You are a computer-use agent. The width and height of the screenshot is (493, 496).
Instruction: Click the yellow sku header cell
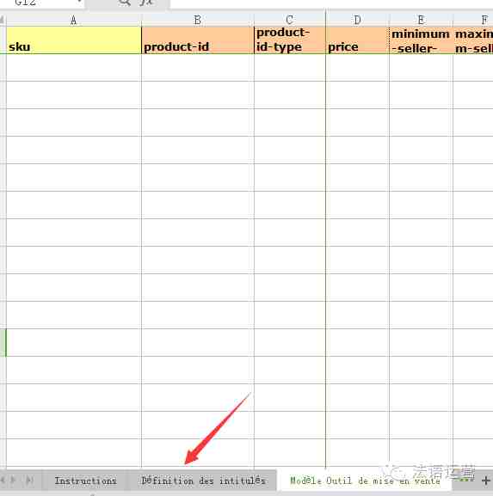tap(73, 40)
